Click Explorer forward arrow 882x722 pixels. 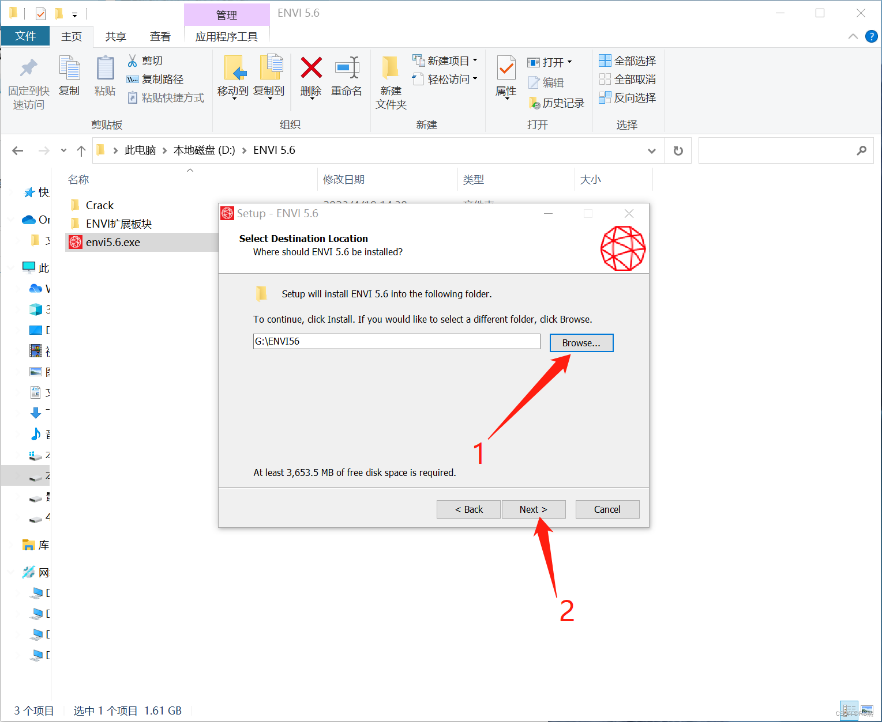pos(44,150)
